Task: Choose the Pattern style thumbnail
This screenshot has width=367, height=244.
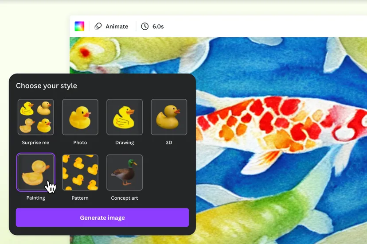Action: pos(80,172)
